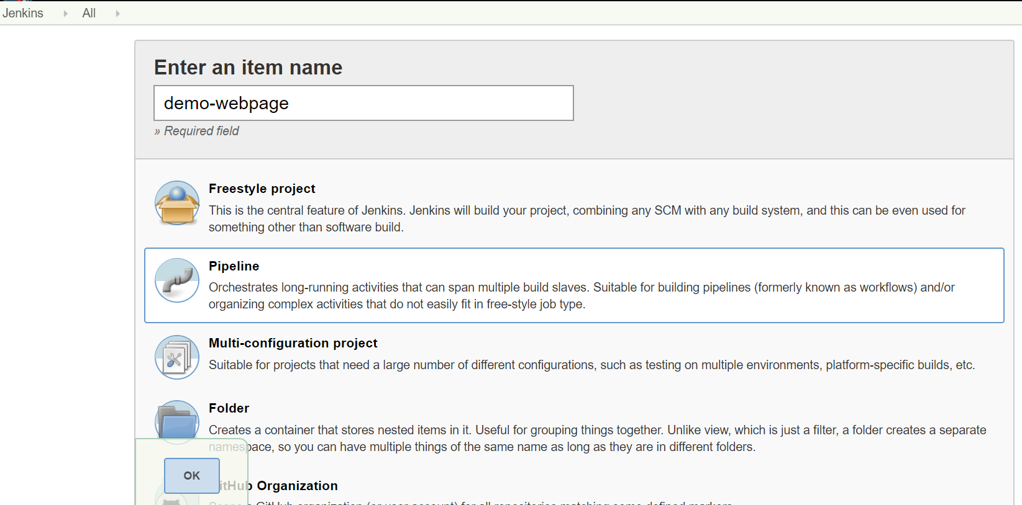Expand the arrow after Jenkins breadcrumb
1022x505 pixels.
click(x=65, y=13)
